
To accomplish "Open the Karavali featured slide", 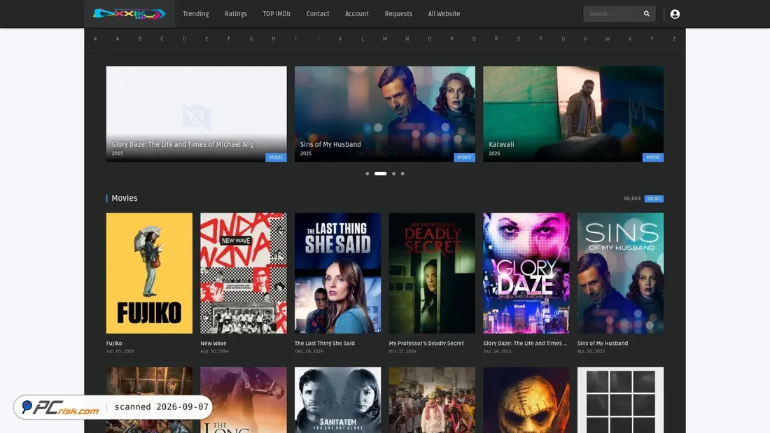I will click(x=573, y=114).
